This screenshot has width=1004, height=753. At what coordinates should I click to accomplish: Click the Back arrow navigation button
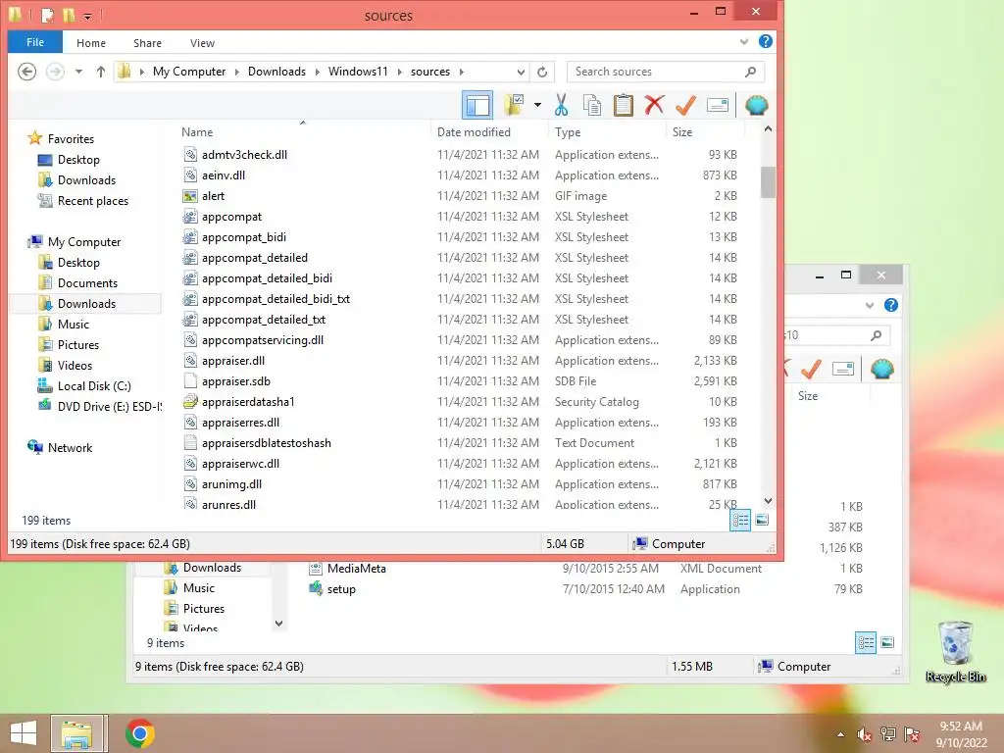coord(26,72)
